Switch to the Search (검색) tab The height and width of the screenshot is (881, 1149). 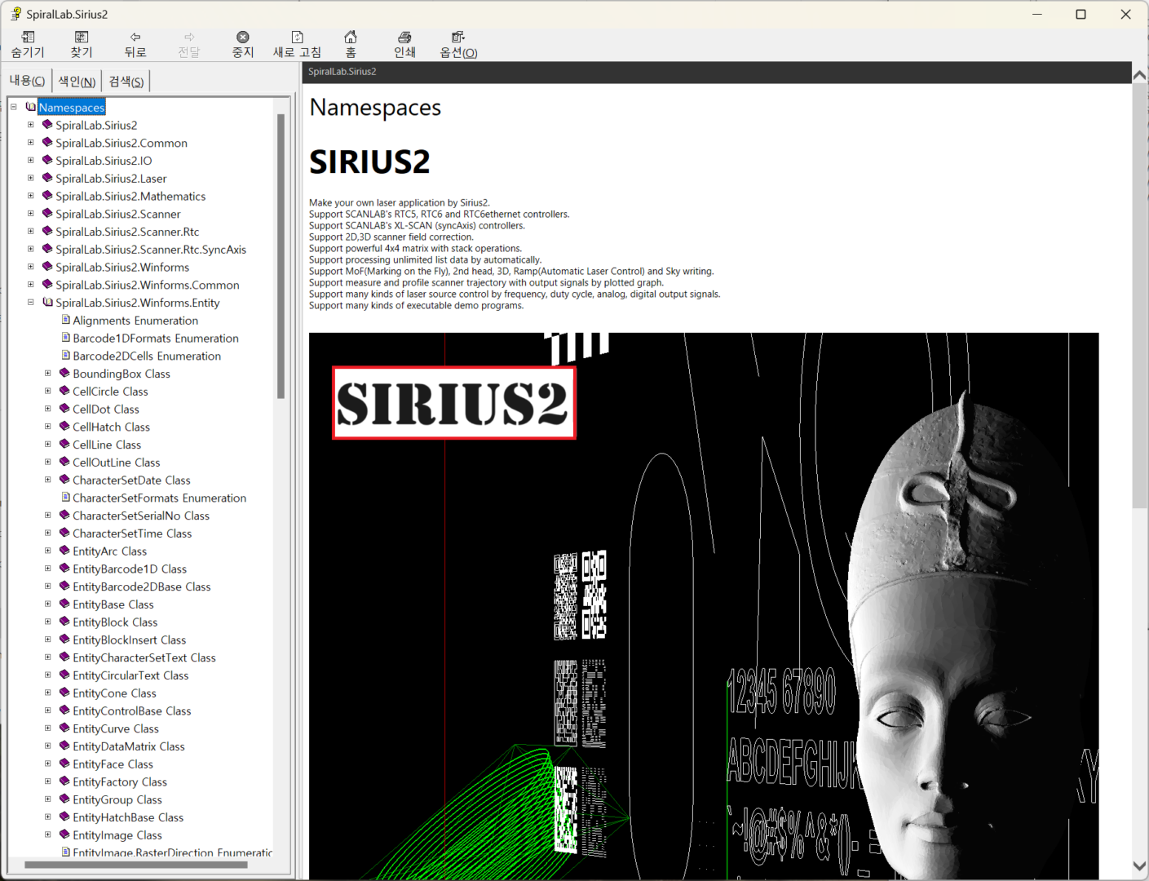tap(126, 81)
